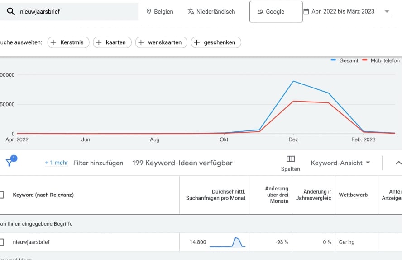Sort by Änderung über drei Monate
The width and height of the screenshot is (402, 260).
pyautogui.click(x=276, y=195)
